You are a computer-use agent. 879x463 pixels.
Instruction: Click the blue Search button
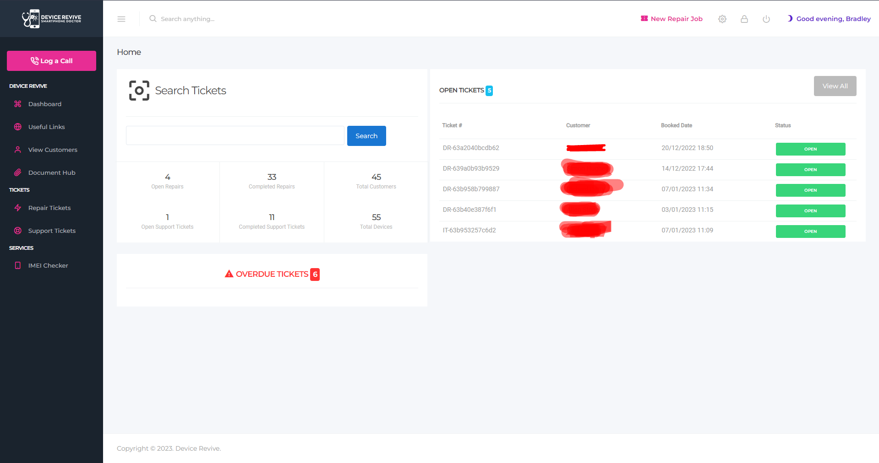click(x=366, y=136)
